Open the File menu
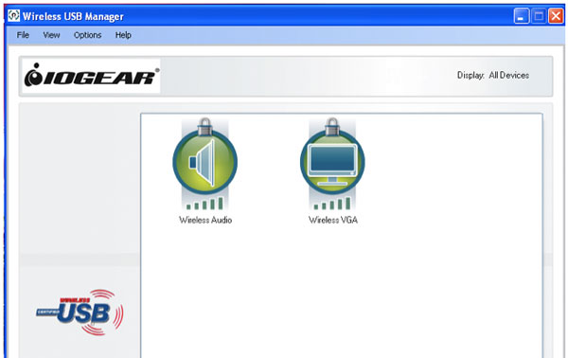 (23, 35)
